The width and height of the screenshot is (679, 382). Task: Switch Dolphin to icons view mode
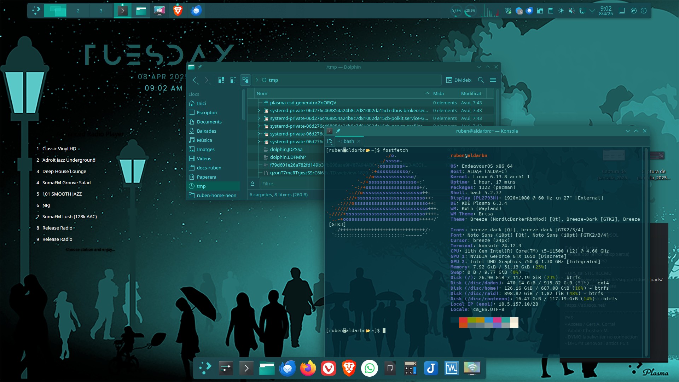pos(221,80)
